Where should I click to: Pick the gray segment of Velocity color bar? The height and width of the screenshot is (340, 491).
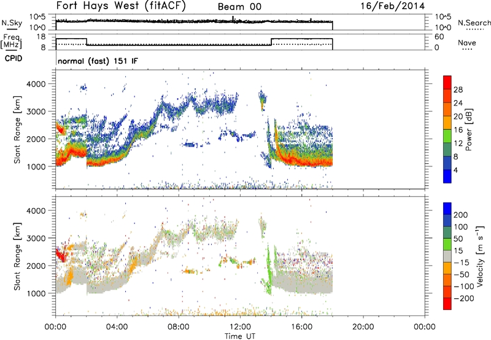tap(447, 257)
